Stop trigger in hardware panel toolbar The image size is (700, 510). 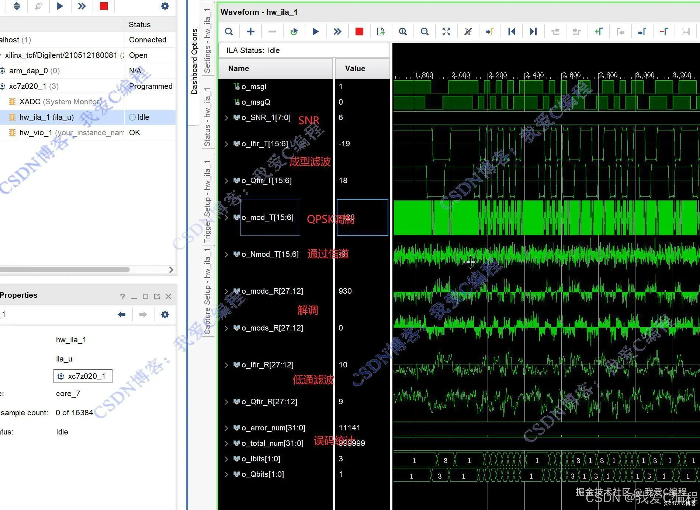(x=104, y=6)
